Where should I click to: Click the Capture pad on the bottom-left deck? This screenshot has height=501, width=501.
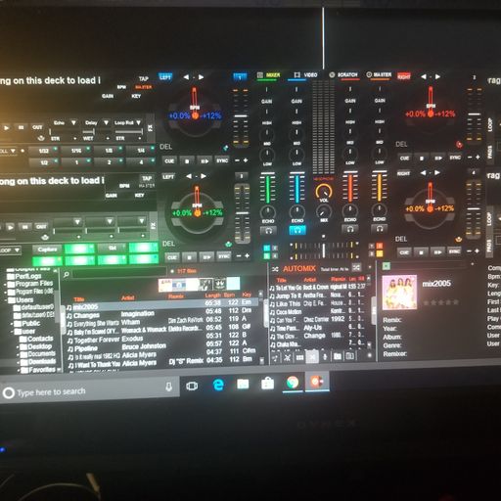pyautogui.click(x=47, y=250)
